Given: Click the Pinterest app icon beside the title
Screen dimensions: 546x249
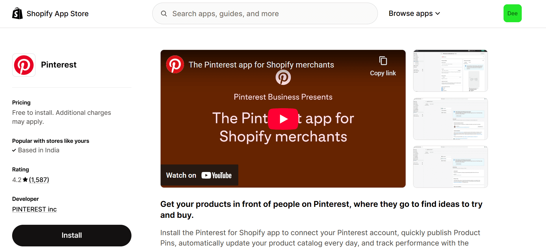Looking at the screenshot, I should pos(24,65).
